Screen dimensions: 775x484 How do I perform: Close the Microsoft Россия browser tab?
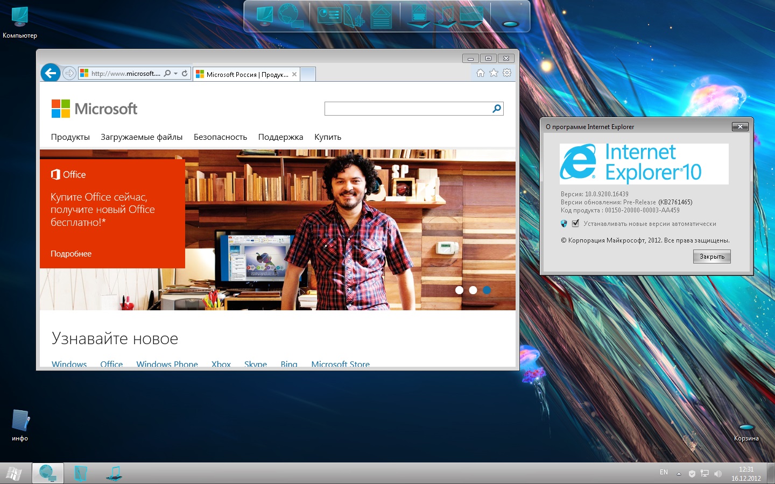(x=294, y=74)
